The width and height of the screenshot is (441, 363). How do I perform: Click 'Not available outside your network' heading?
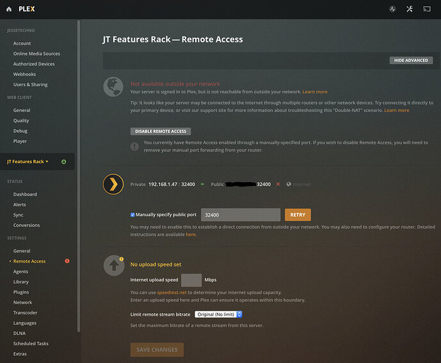coord(175,84)
